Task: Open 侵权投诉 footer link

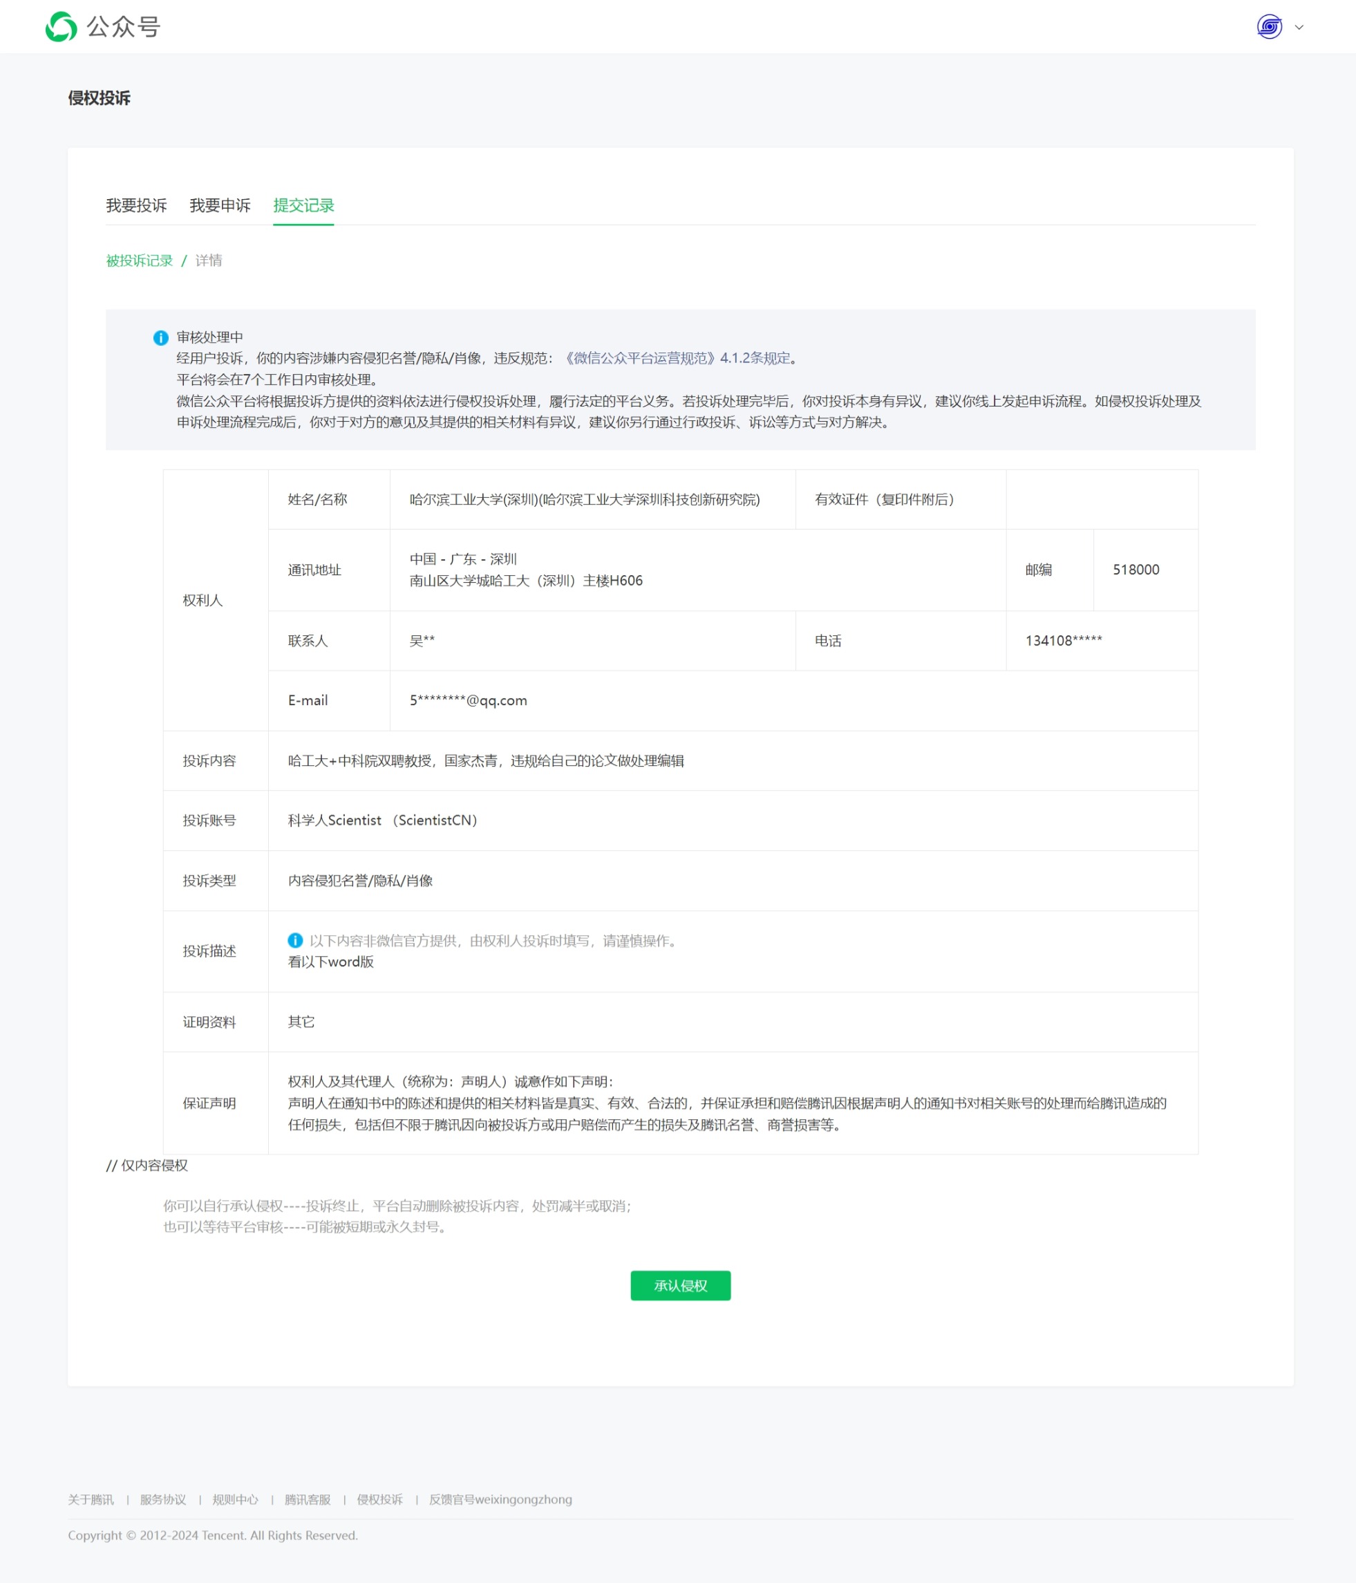Action: coord(379,1500)
